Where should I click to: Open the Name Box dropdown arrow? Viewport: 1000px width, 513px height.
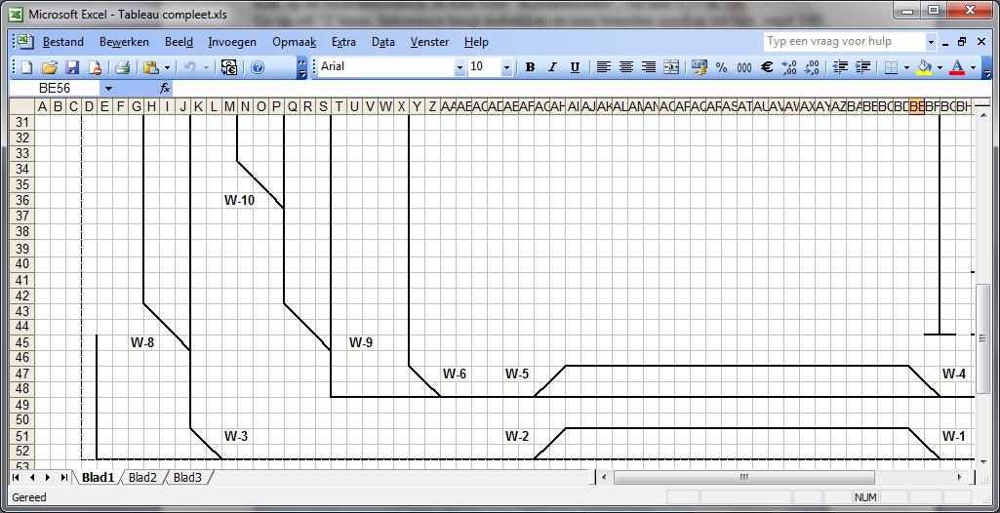[x=108, y=88]
